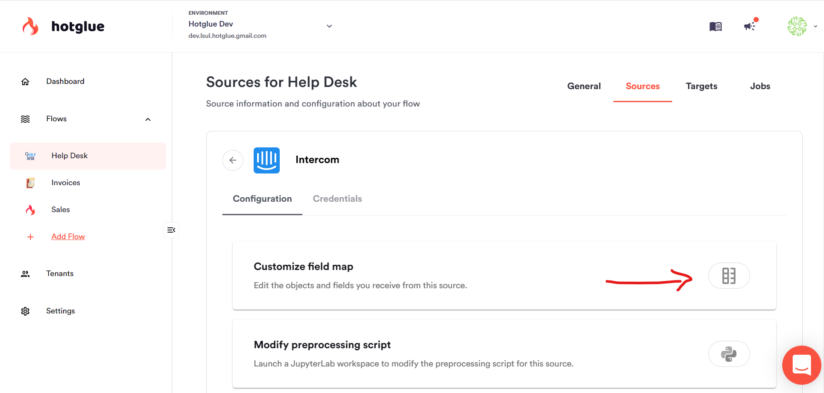Click the dev.lsul.hotglue.gmail.com text

[x=227, y=36]
